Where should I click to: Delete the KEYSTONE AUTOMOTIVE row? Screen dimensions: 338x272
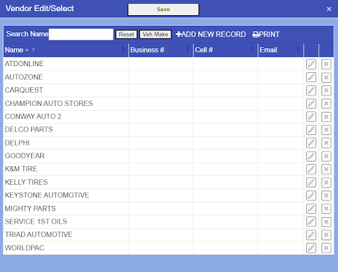coord(326,195)
